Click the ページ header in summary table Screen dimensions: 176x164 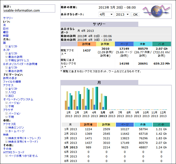pos(124,44)
